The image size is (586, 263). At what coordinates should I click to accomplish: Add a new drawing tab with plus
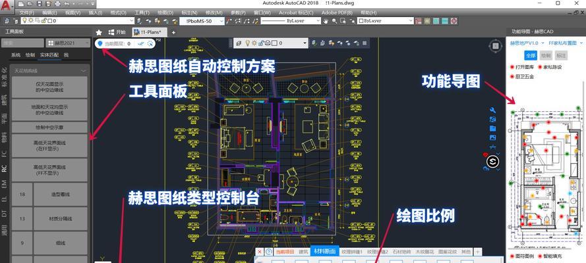click(173, 32)
